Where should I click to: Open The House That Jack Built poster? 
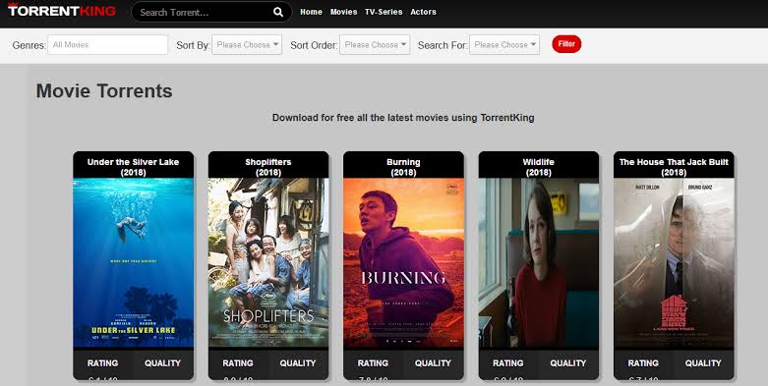[x=674, y=263]
